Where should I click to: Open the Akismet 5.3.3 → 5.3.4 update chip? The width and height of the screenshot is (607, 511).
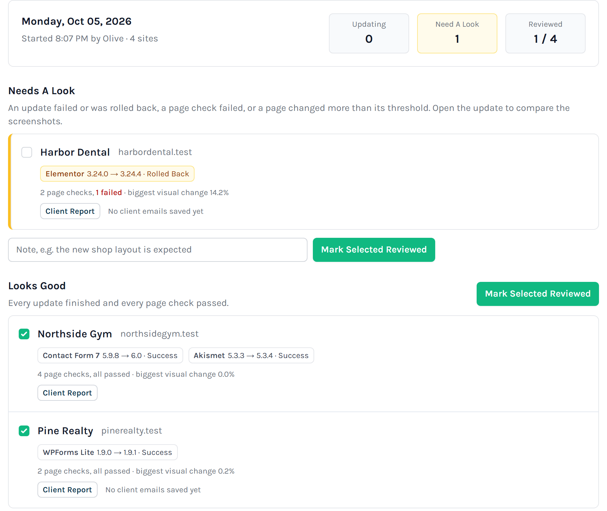tap(251, 355)
